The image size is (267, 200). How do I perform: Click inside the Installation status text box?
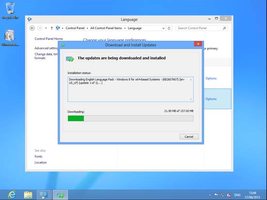[131, 89]
